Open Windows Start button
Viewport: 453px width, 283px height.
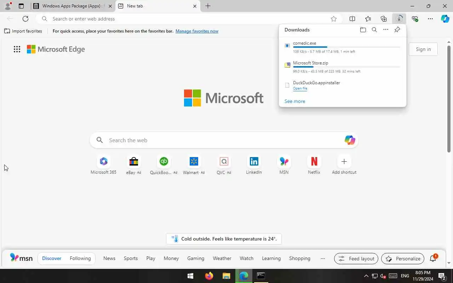(190, 276)
